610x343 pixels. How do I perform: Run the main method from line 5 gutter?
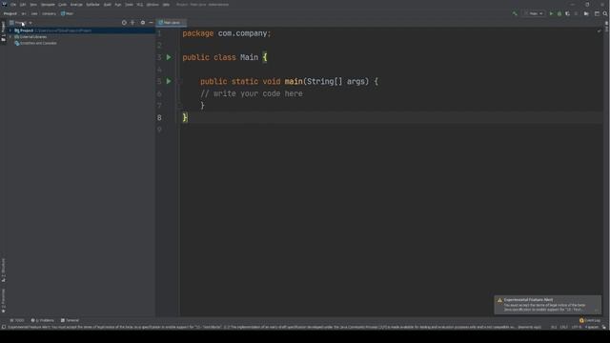click(169, 81)
